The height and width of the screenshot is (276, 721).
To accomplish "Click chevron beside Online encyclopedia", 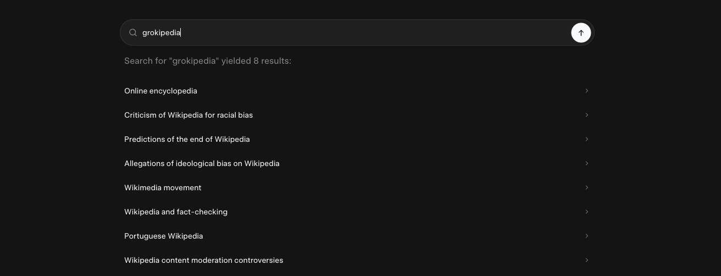I will point(586,91).
